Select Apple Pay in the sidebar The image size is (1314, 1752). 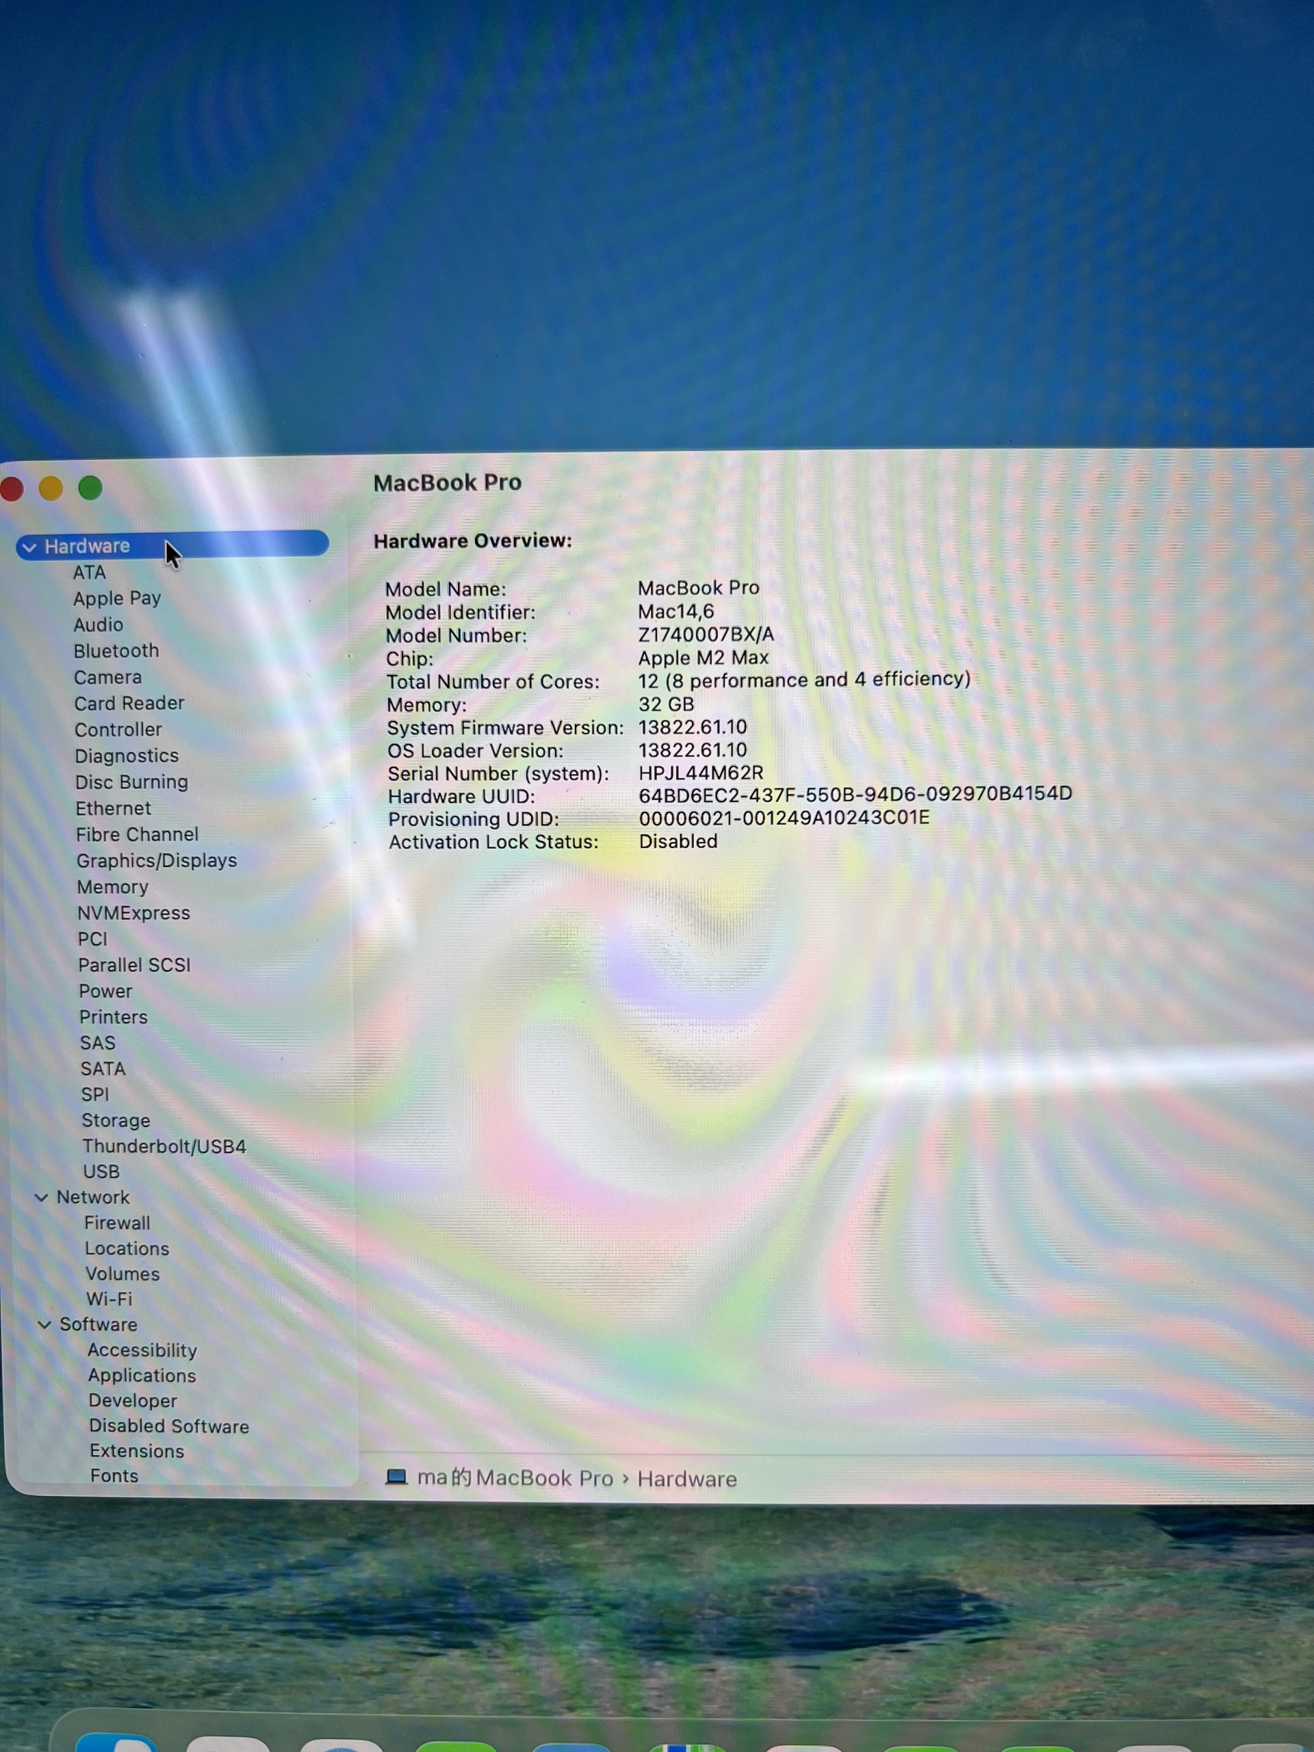point(116,599)
